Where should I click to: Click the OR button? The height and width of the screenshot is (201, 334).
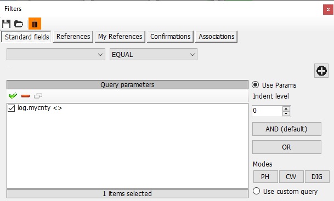tap(287, 147)
